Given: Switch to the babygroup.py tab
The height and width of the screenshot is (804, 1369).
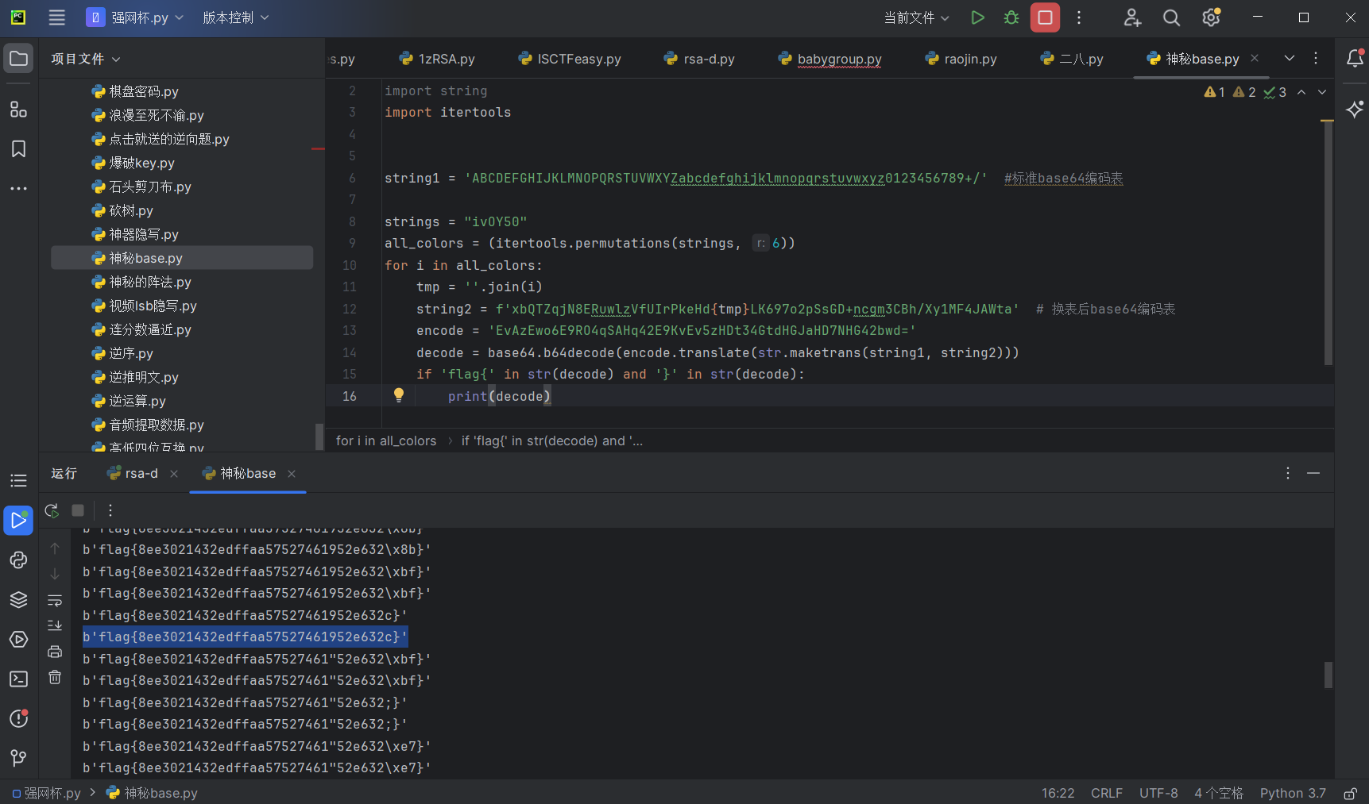Looking at the screenshot, I should click(x=830, y=59).
